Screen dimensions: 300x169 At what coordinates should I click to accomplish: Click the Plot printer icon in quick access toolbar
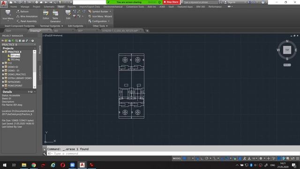[x=37, y=2]
